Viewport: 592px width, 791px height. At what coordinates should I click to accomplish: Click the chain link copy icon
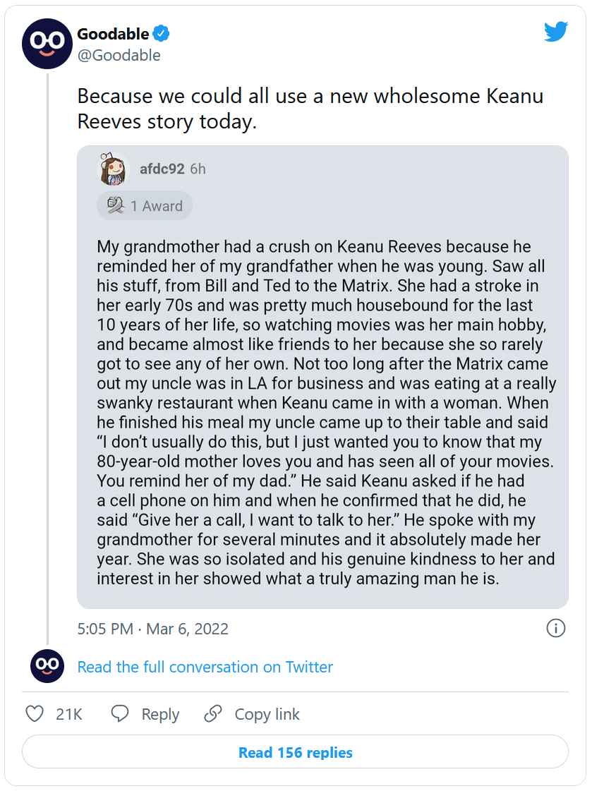tap(213, 714)
